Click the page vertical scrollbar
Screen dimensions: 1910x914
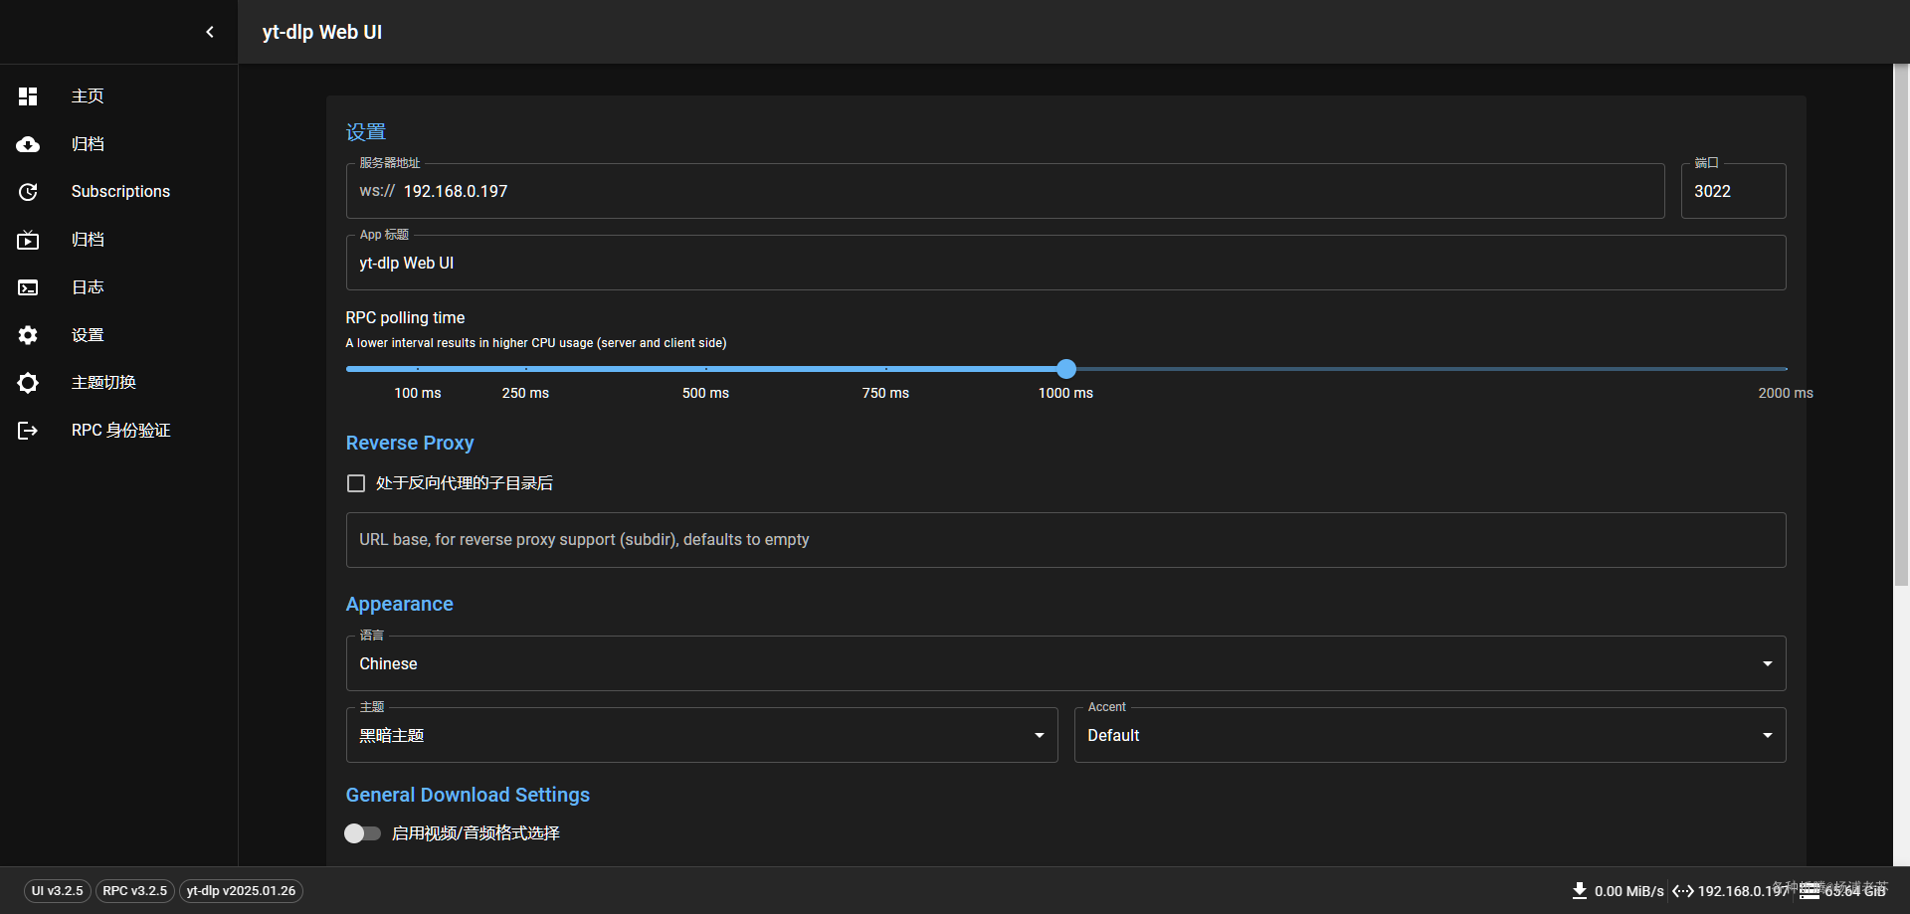tap(1901, 326)
